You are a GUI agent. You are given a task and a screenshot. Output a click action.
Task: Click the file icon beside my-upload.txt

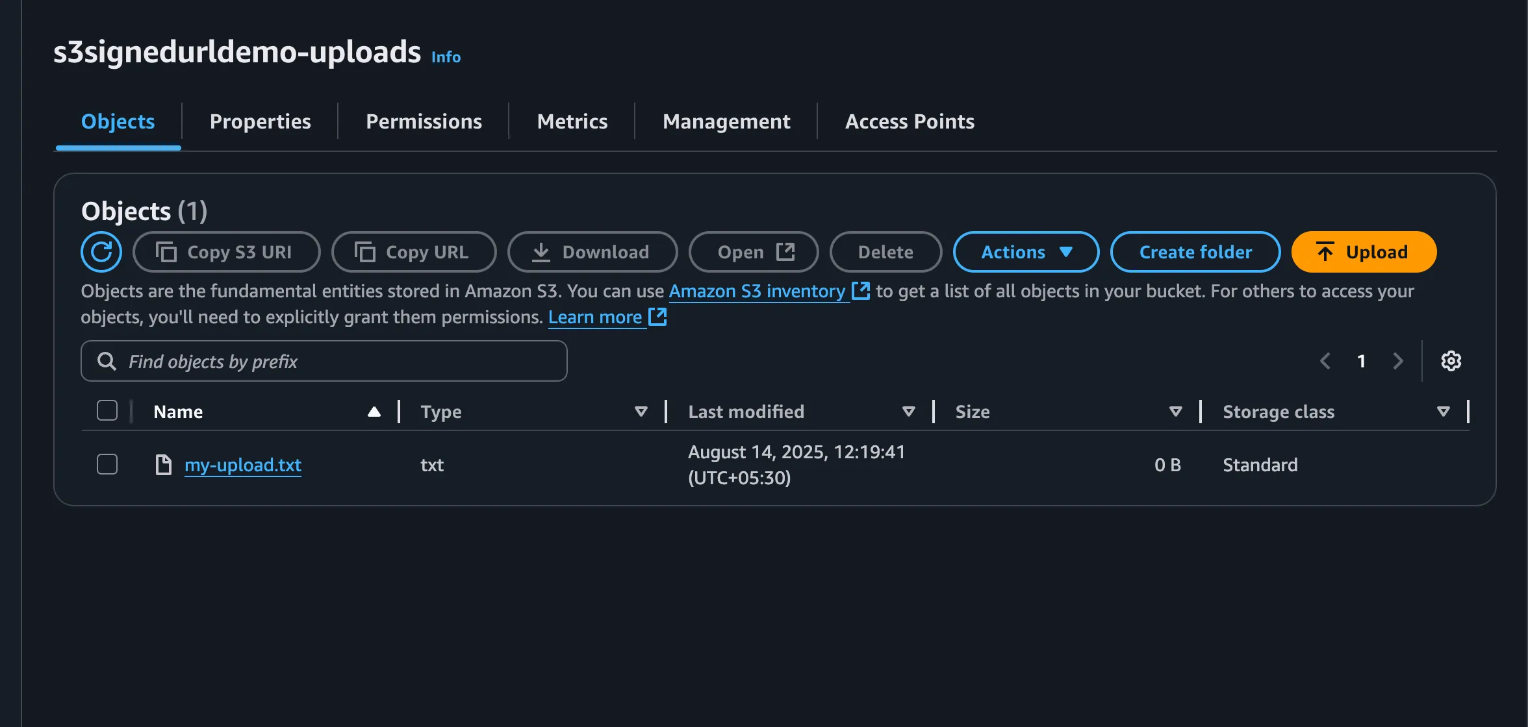164,465
